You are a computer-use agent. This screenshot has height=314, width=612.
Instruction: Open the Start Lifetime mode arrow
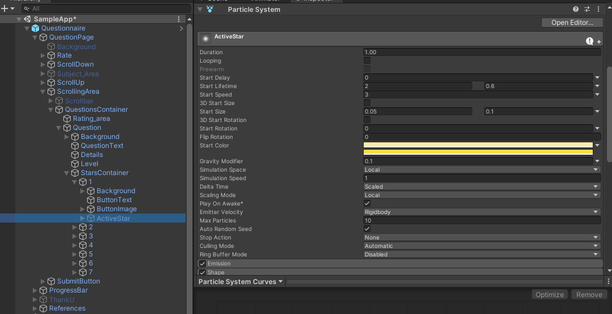597,86
